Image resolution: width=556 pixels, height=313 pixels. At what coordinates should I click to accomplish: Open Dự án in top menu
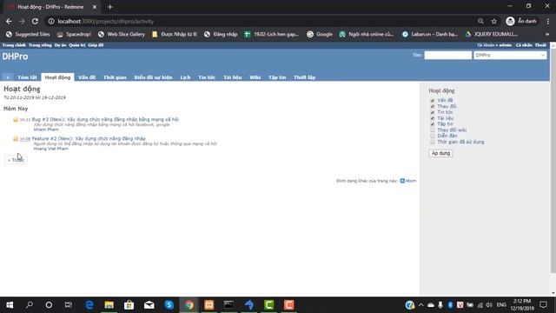pyautogui.click(x=60, y=45)
